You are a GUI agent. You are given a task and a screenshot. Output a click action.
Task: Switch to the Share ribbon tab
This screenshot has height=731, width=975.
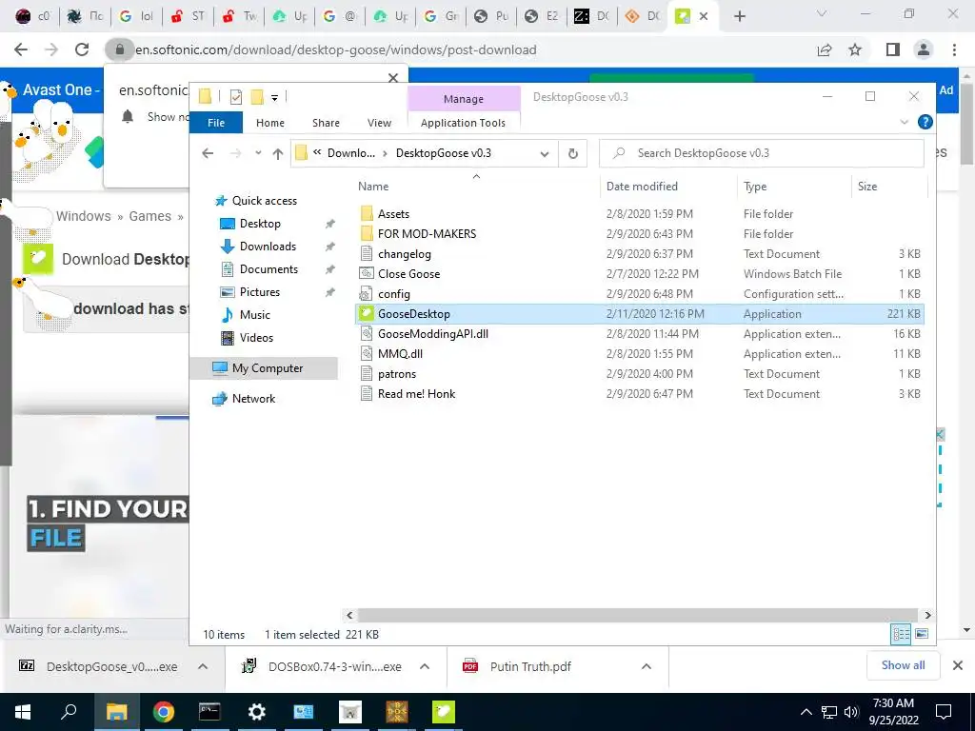coord(326,123)
